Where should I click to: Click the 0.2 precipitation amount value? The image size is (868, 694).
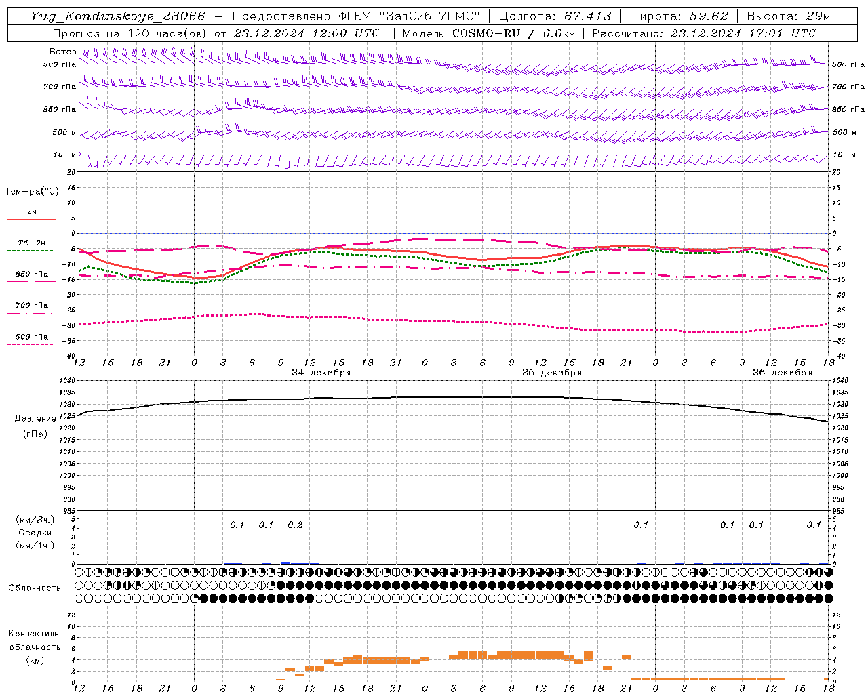pyautogui.click(x=295, y=525)
